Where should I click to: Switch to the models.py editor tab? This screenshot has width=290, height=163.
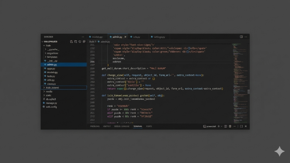pyautogui.click(x=97, y=37)
